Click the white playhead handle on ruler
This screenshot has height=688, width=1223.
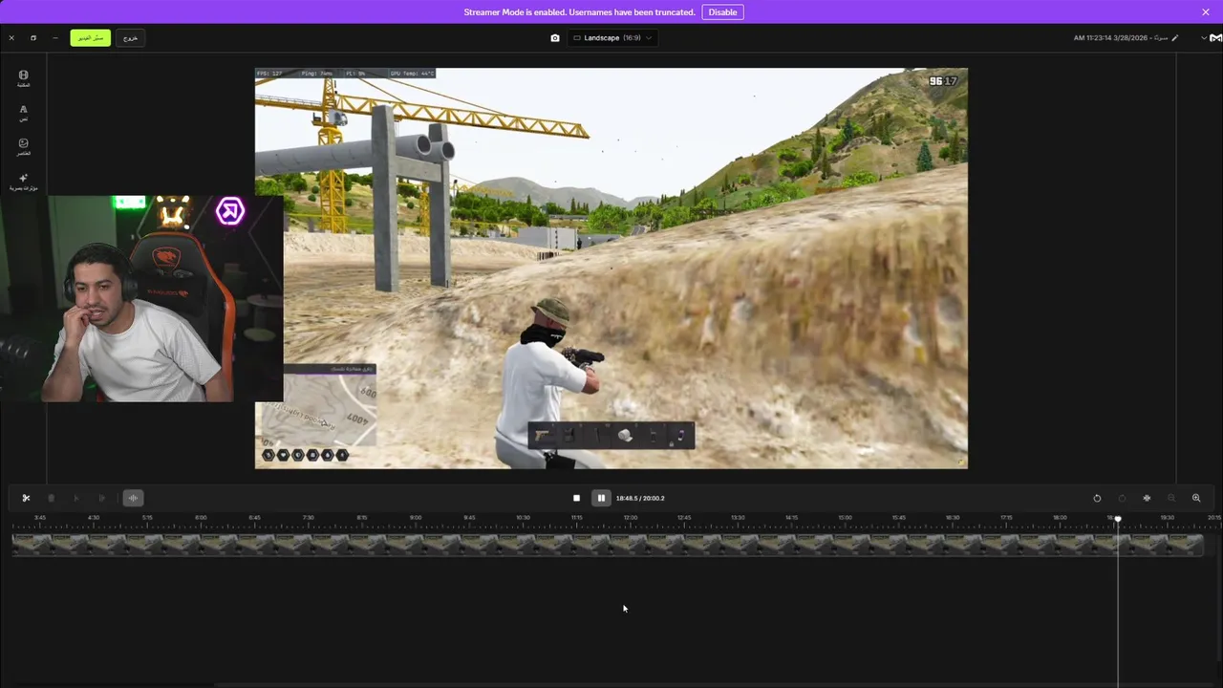[x=1118, y=519]
